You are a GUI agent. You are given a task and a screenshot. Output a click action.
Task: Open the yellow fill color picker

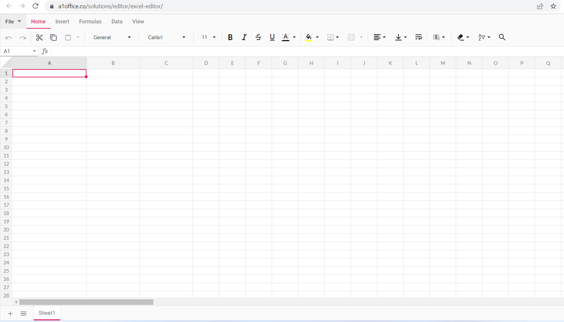(309, 37)
